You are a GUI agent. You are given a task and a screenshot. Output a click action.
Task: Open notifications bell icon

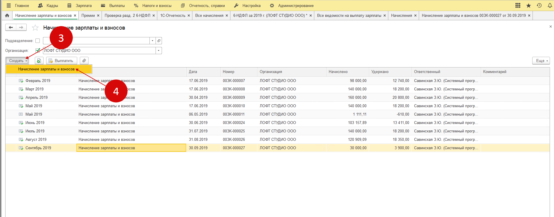[x=550, y=6]
